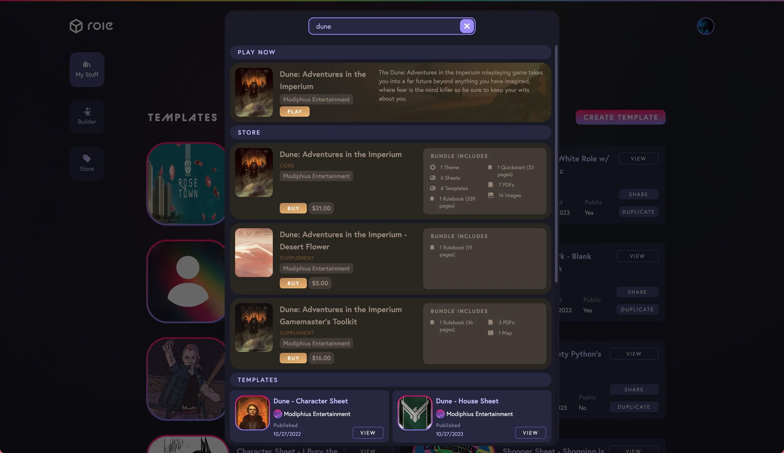Screen dimensions: 784x453
Task: View Dune - House Sheet template
Action: click(530, 433)
